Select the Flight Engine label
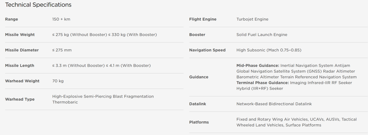The height and width of the screenshot is (135, 368). pos(203,19)
